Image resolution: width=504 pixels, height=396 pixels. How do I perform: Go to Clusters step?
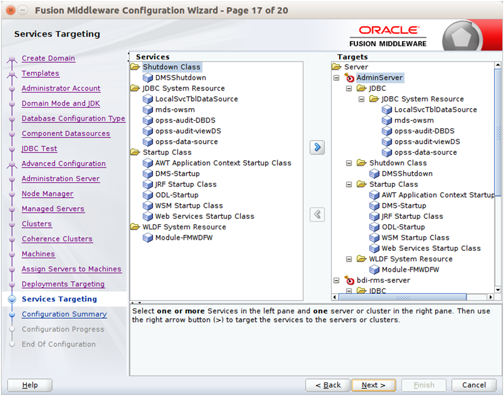tap(37, 223)
